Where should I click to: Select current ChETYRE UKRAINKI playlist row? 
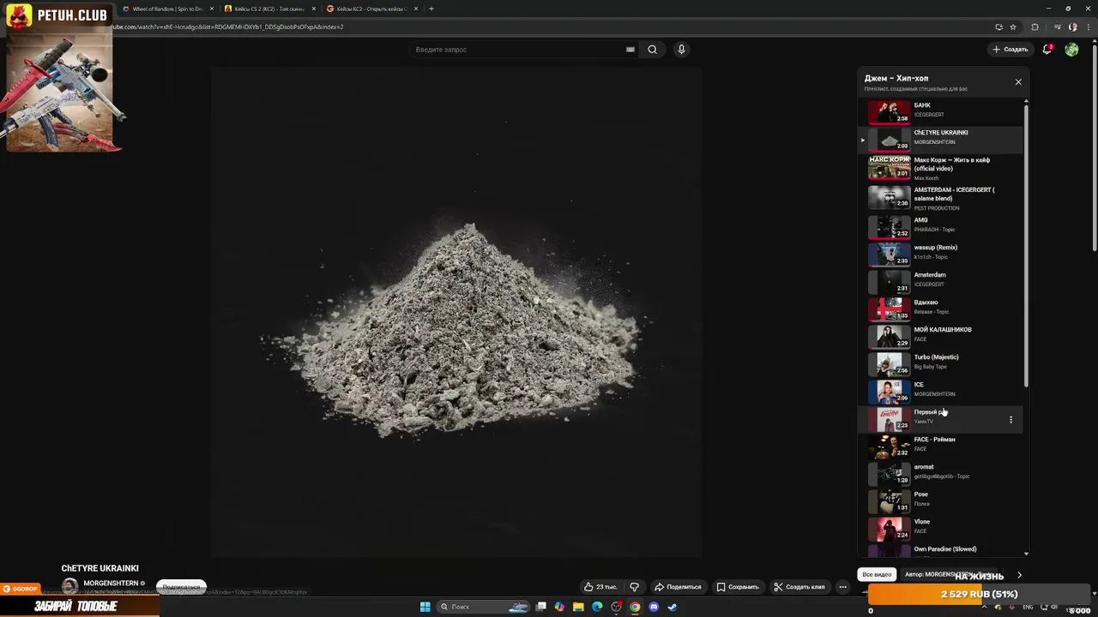tap(941, 140)
